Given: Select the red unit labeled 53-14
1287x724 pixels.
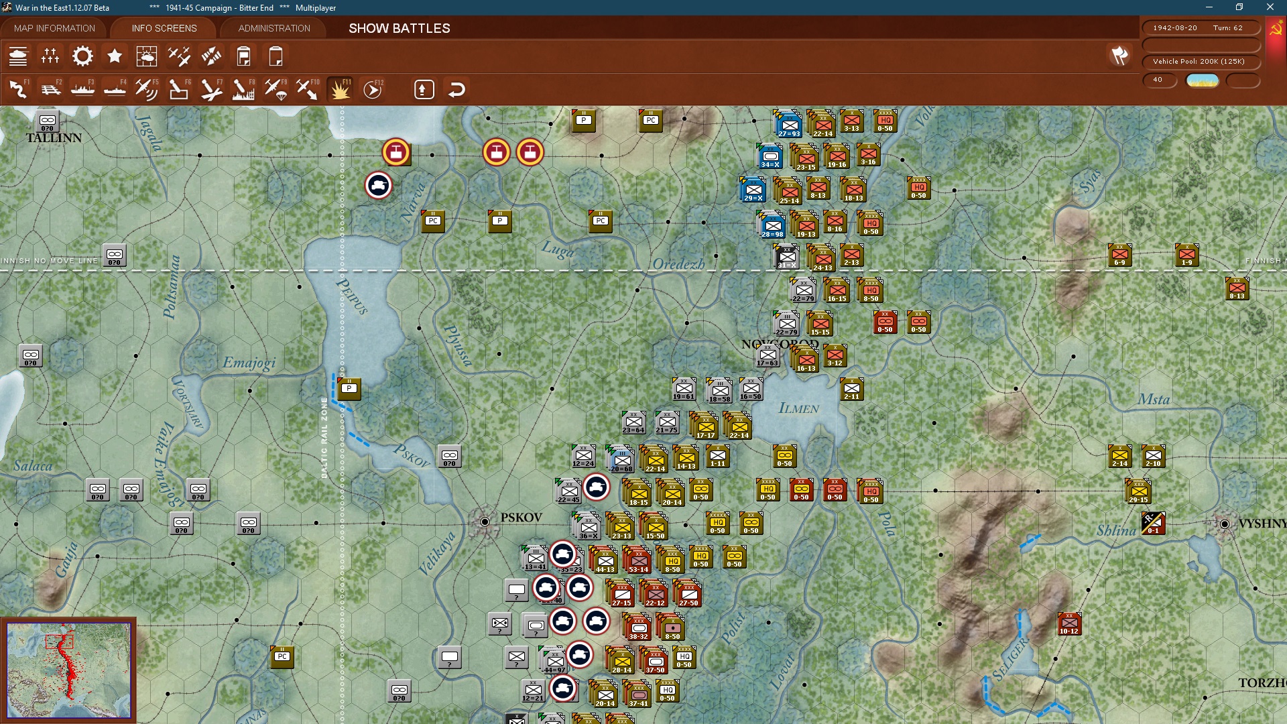Looking at the screenshot, I should 638,560.
